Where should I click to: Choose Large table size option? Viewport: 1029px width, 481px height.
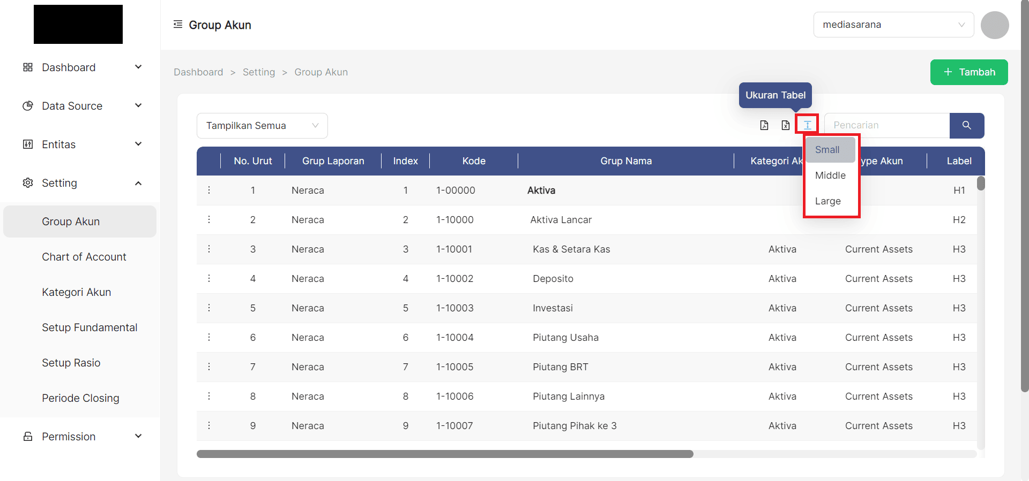coord(828,201)
